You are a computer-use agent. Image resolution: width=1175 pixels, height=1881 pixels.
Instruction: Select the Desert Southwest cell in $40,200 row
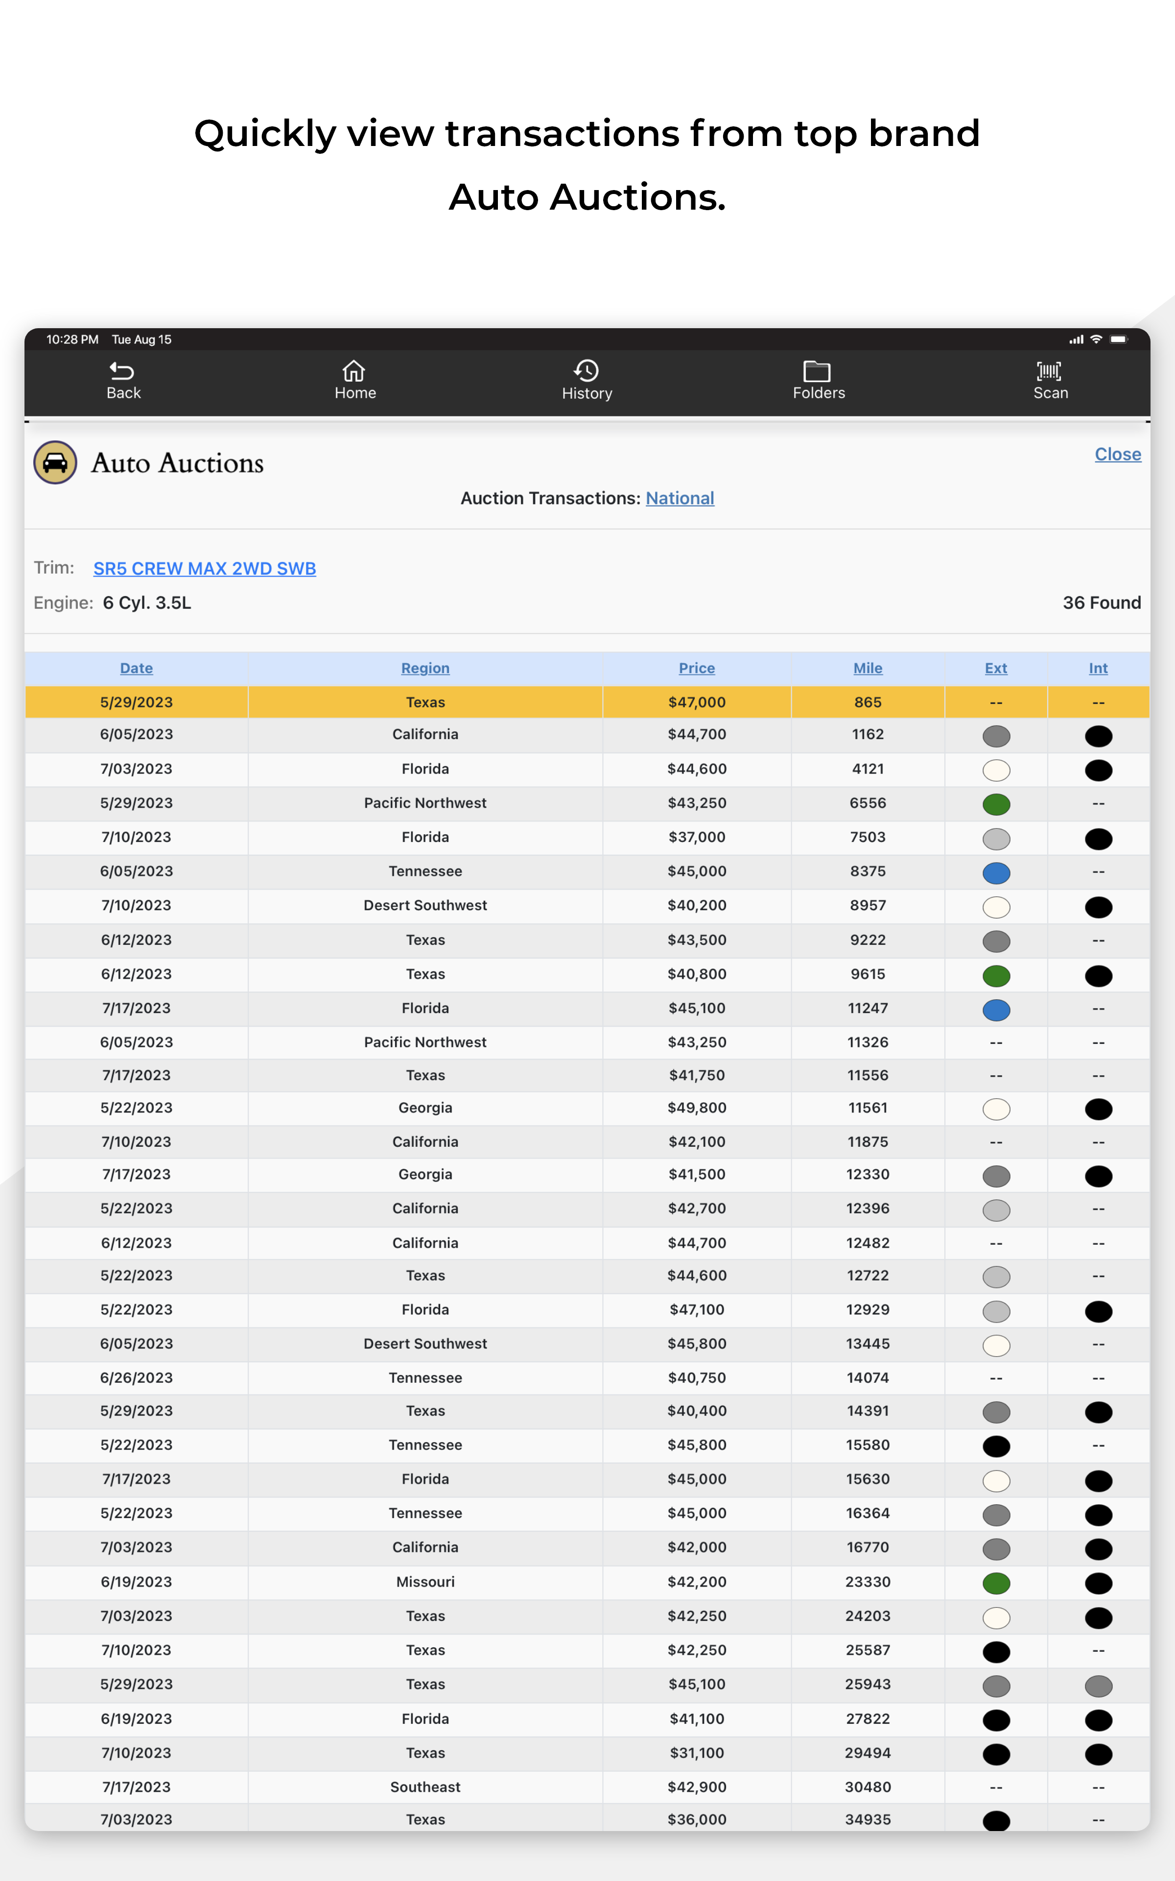coord(425,906)
